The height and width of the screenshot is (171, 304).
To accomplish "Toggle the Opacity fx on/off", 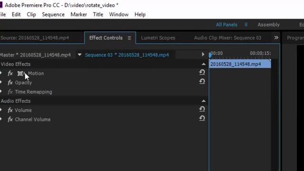I will tap(10, 83).
